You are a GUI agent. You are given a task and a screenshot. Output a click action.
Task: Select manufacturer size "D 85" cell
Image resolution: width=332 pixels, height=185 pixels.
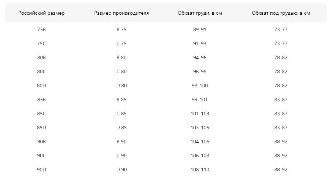tap(121, 128)
